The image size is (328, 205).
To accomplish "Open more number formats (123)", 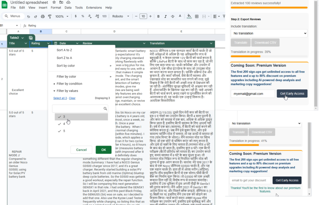I will [104, 16].
